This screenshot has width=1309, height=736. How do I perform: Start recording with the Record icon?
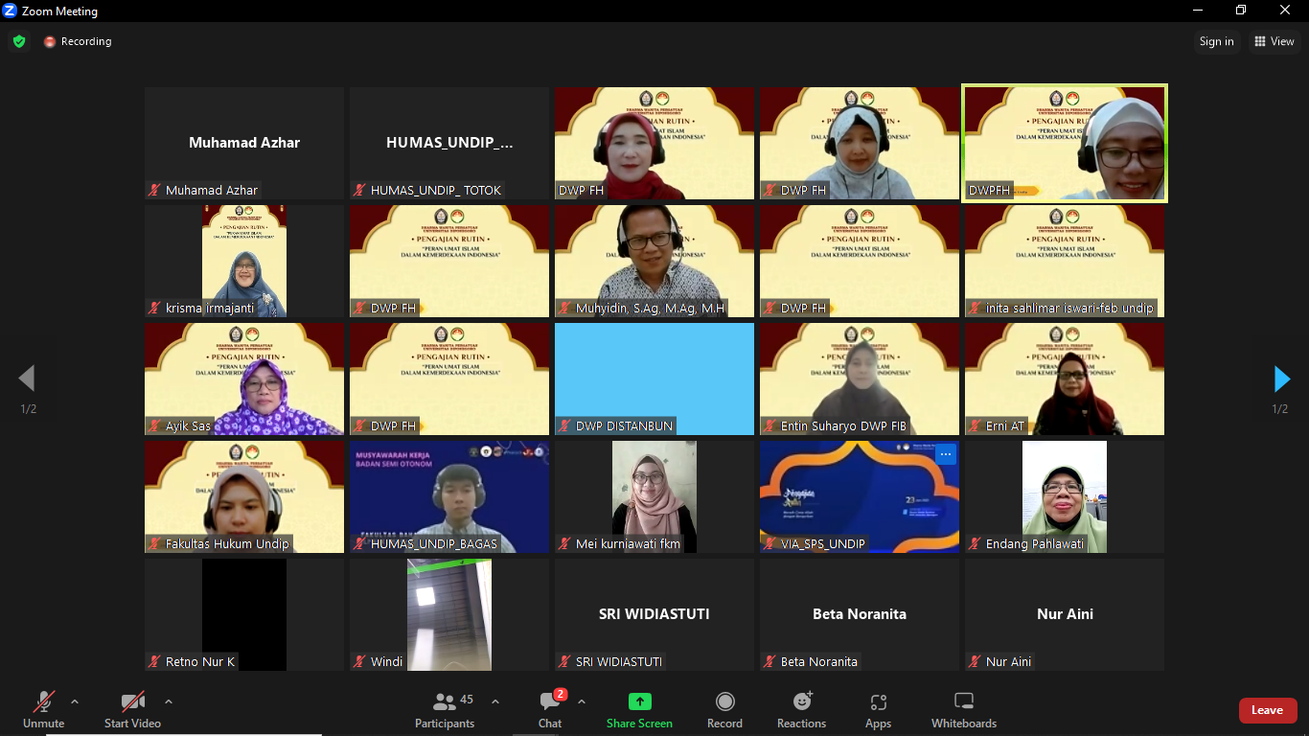(x=724, y=702)
